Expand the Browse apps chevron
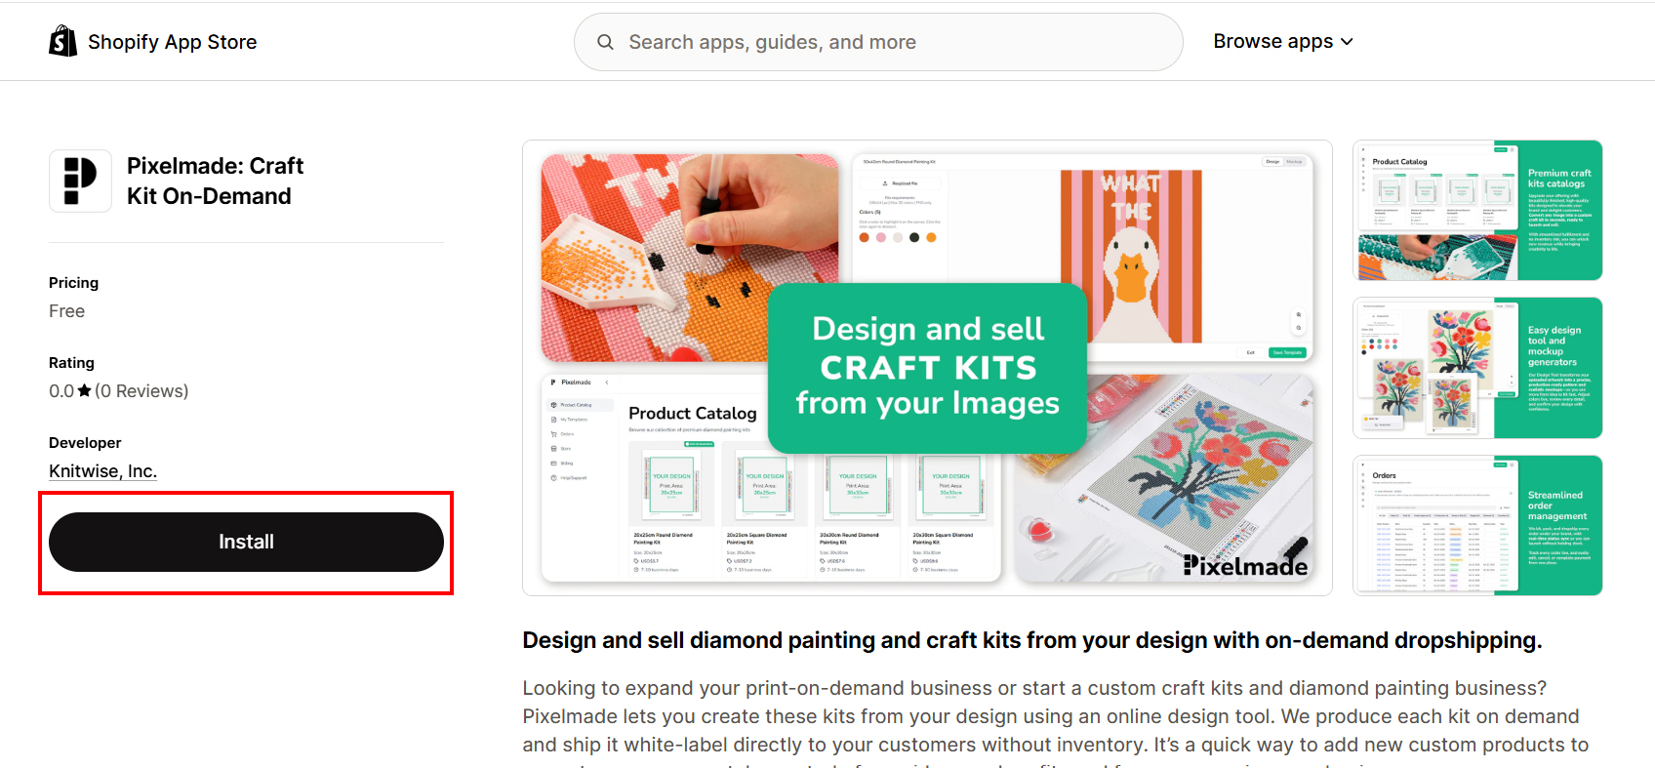Screen dimensions: 1655x768 coord(1347,42)
